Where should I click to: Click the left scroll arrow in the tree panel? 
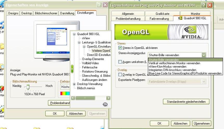tap(73, 98)
